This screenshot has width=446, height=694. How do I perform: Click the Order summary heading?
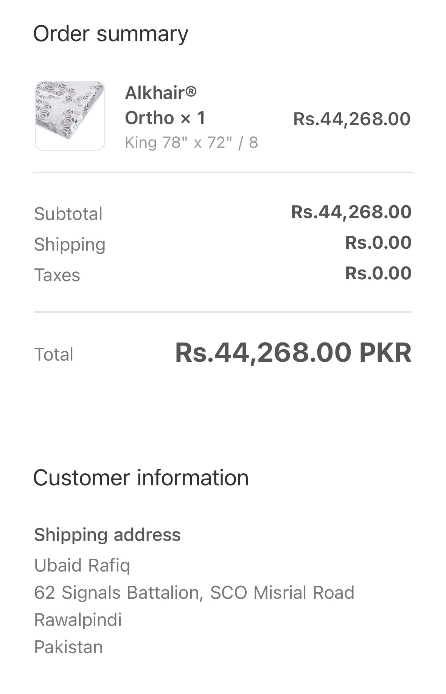tap(110, 34)
